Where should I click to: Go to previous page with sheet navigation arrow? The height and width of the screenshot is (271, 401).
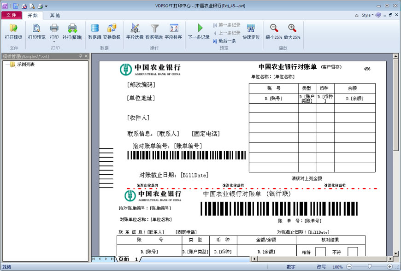coord(100,259)
